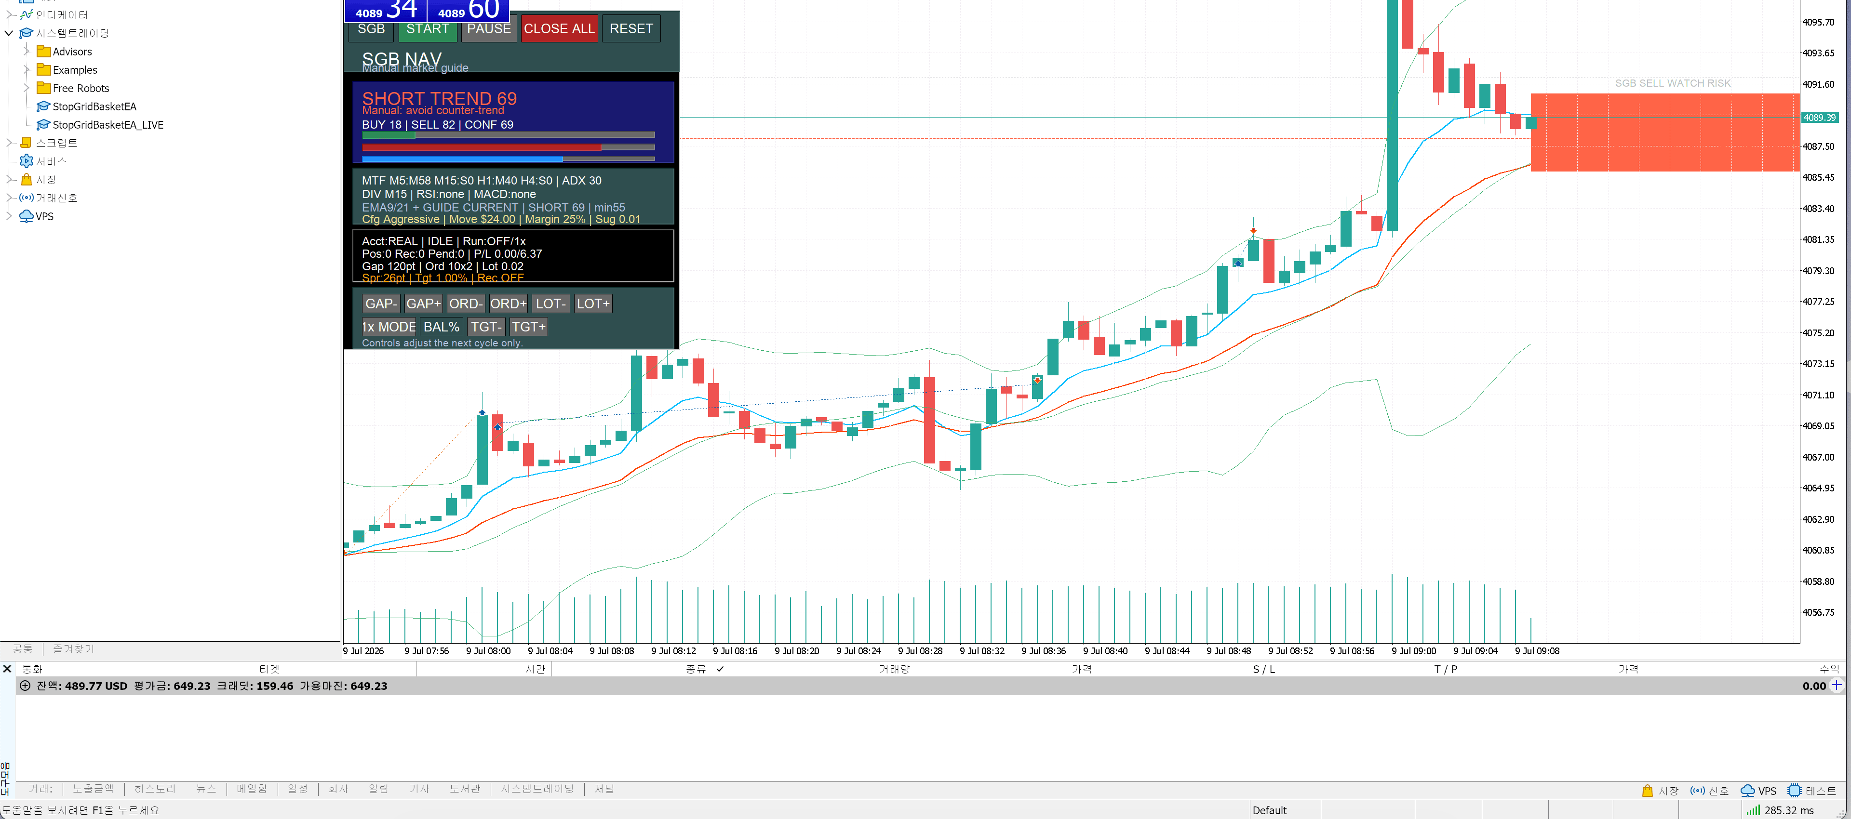1851x819 pixels.
Task: Click the connection signal bars icon
Action: pyautogui.click(x=1753, y=810)
